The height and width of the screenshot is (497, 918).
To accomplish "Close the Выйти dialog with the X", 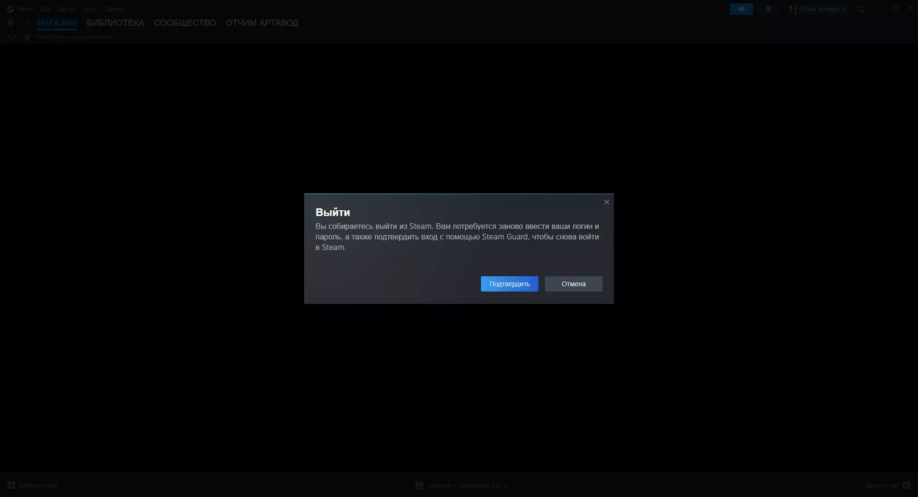I will click(x=607, y=202).
